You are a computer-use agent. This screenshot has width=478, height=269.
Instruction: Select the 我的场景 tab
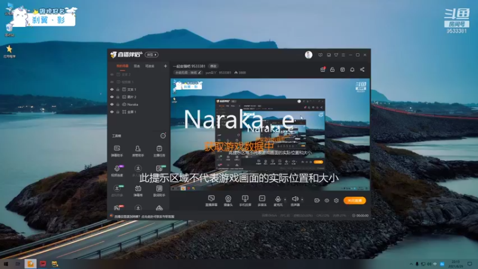click(x=122, y=66)
